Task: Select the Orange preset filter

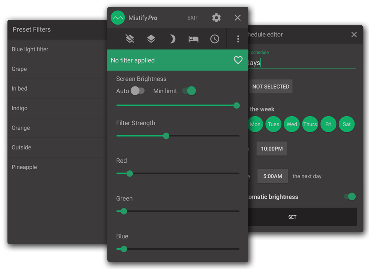Action: [x=57, y=128]
